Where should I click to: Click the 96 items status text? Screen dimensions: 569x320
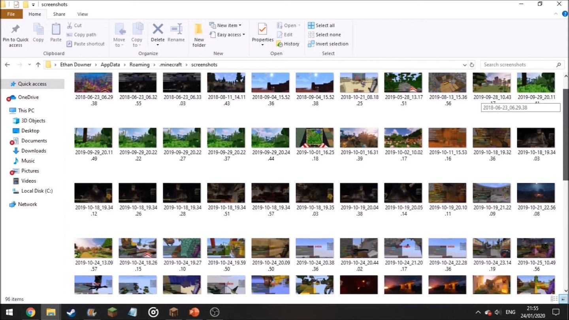point(14,299)
